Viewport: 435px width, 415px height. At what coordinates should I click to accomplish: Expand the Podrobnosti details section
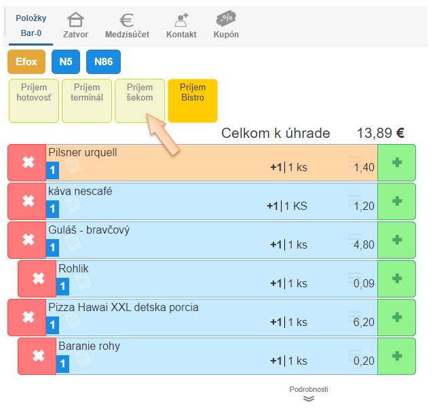click(309, 394)
